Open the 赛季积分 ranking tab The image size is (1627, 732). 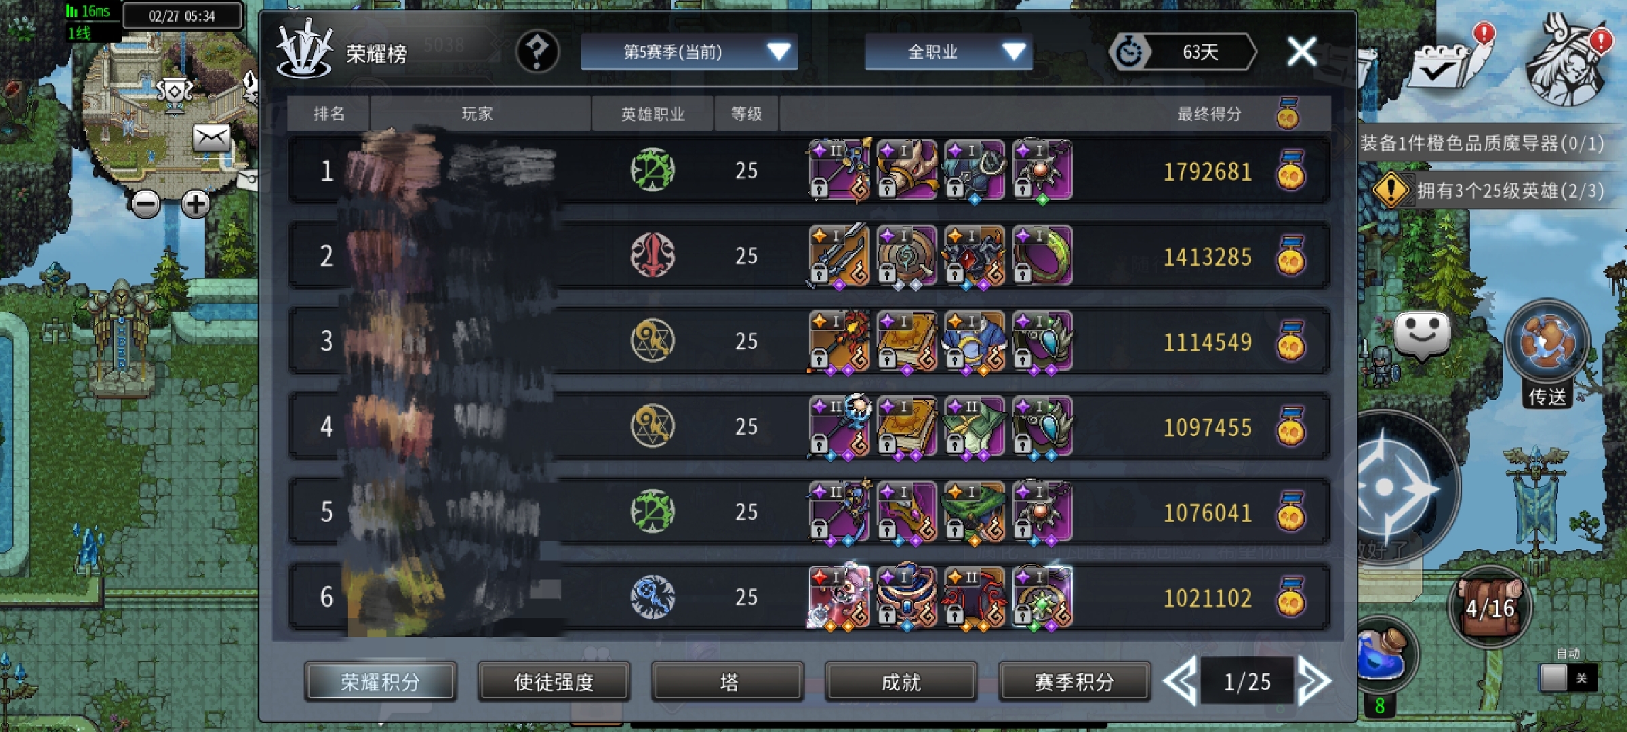click(x=1074, y=682)
